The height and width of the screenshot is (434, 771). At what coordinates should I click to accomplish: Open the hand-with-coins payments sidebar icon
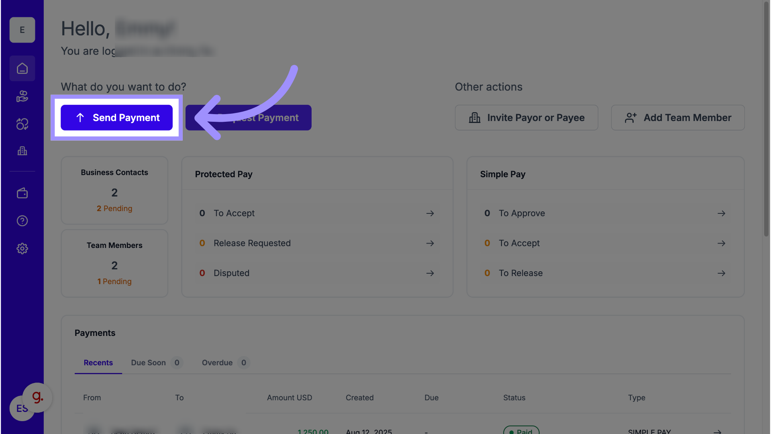pos(22,96)
